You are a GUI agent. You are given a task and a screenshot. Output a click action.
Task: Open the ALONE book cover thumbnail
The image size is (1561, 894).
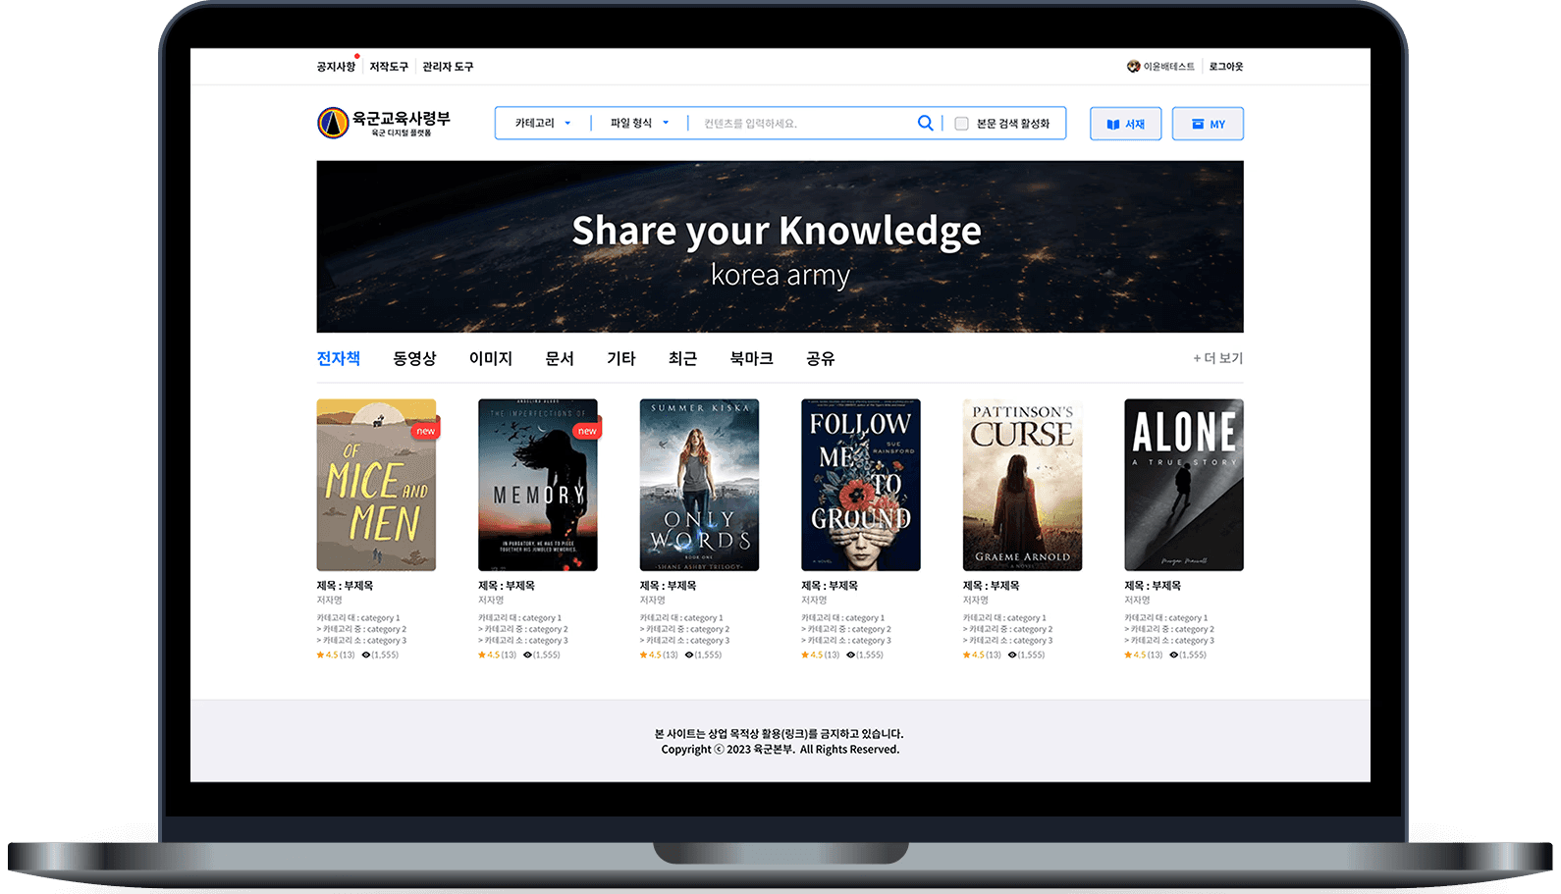tap(1184, 485)
